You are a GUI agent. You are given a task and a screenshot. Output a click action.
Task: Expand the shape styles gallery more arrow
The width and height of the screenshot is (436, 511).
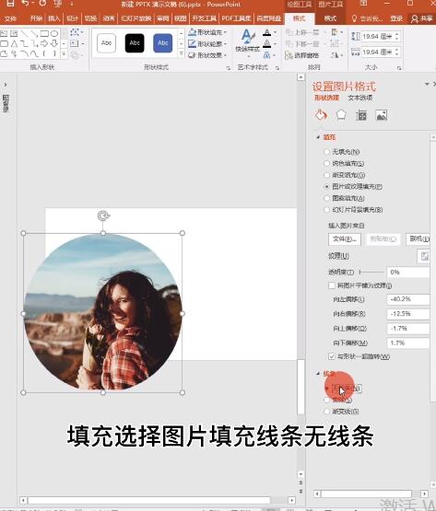coord(182,53)
